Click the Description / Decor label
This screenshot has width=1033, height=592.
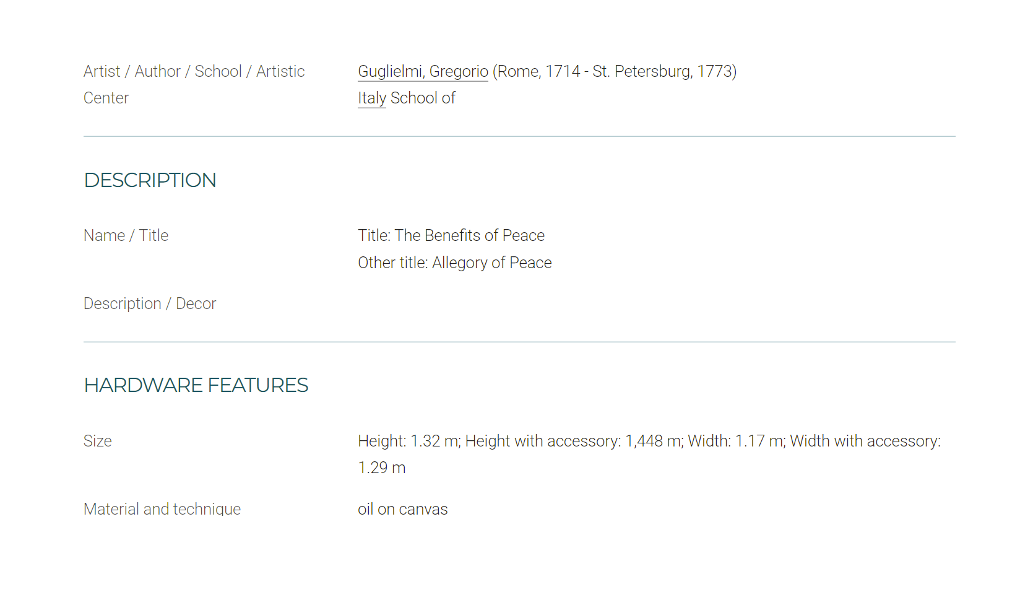(150, 303)
